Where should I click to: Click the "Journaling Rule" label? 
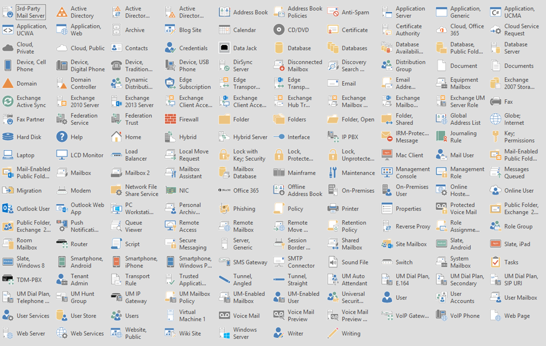coord(463,137)
